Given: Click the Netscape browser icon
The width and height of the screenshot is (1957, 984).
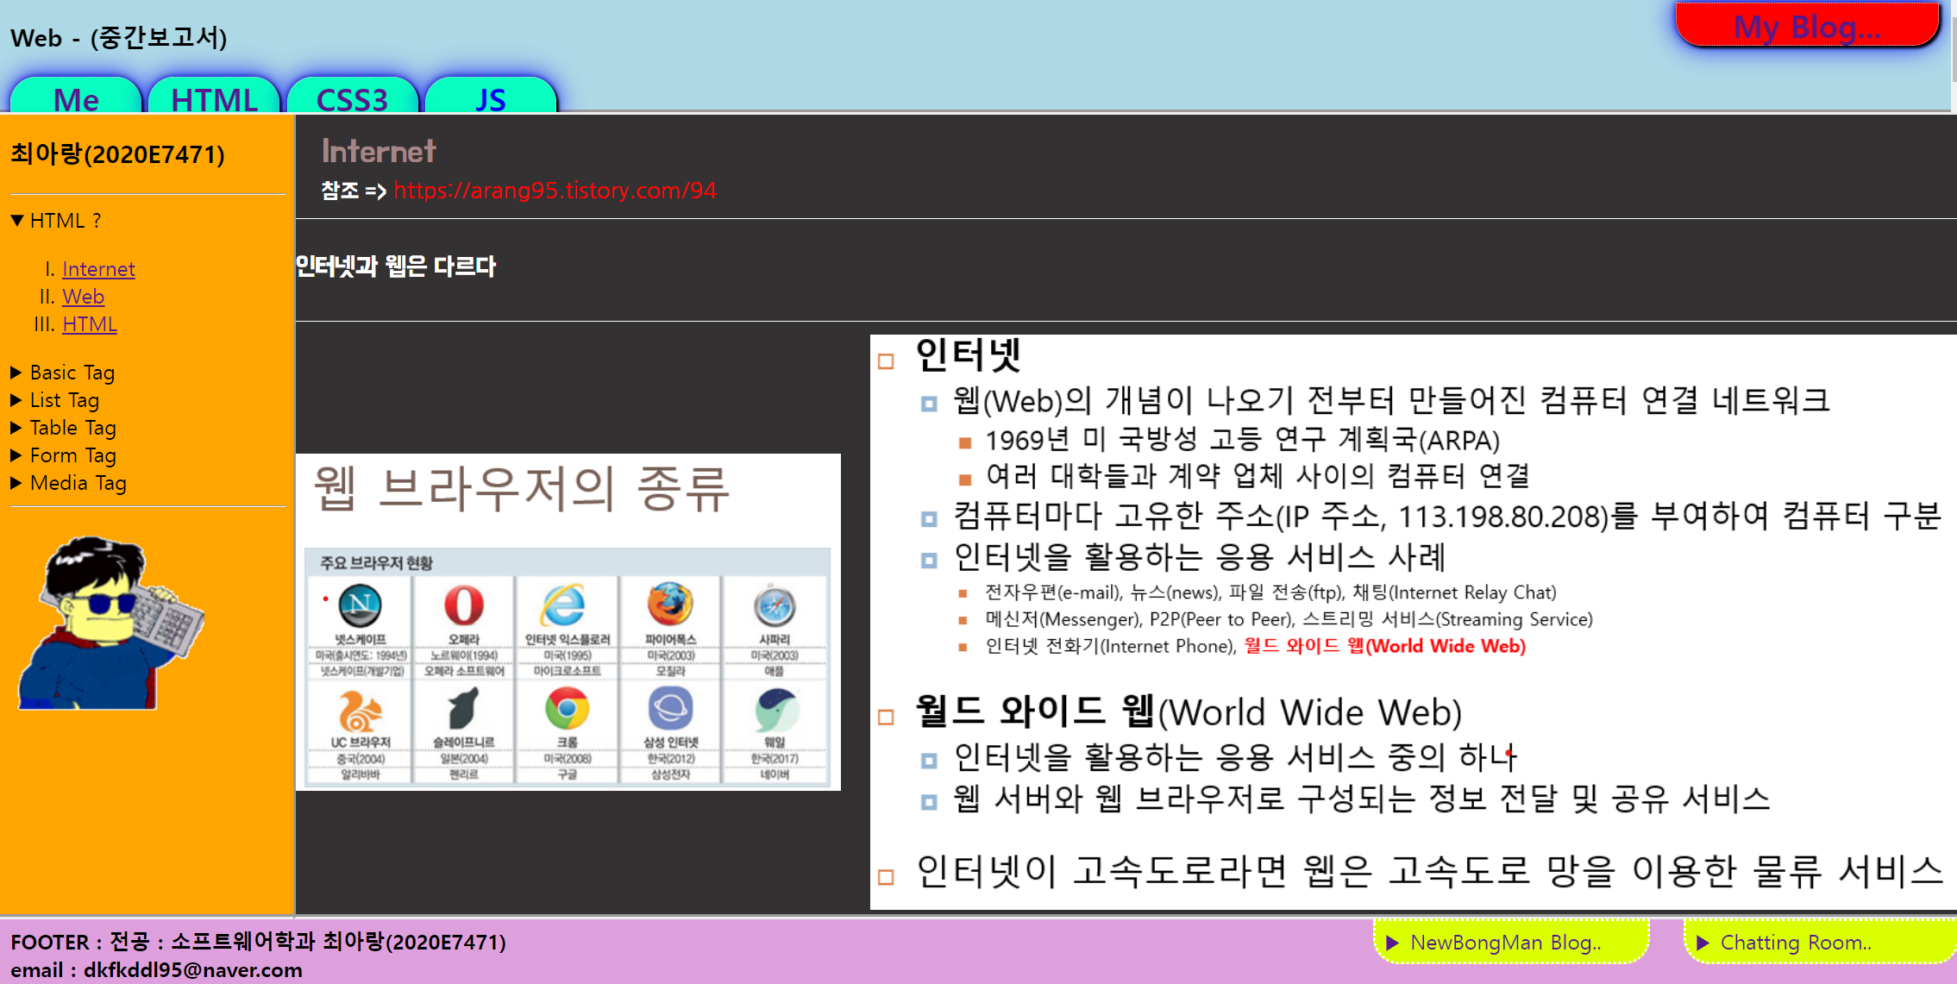Looking at the screenshot, I should [x=361, y=605].
